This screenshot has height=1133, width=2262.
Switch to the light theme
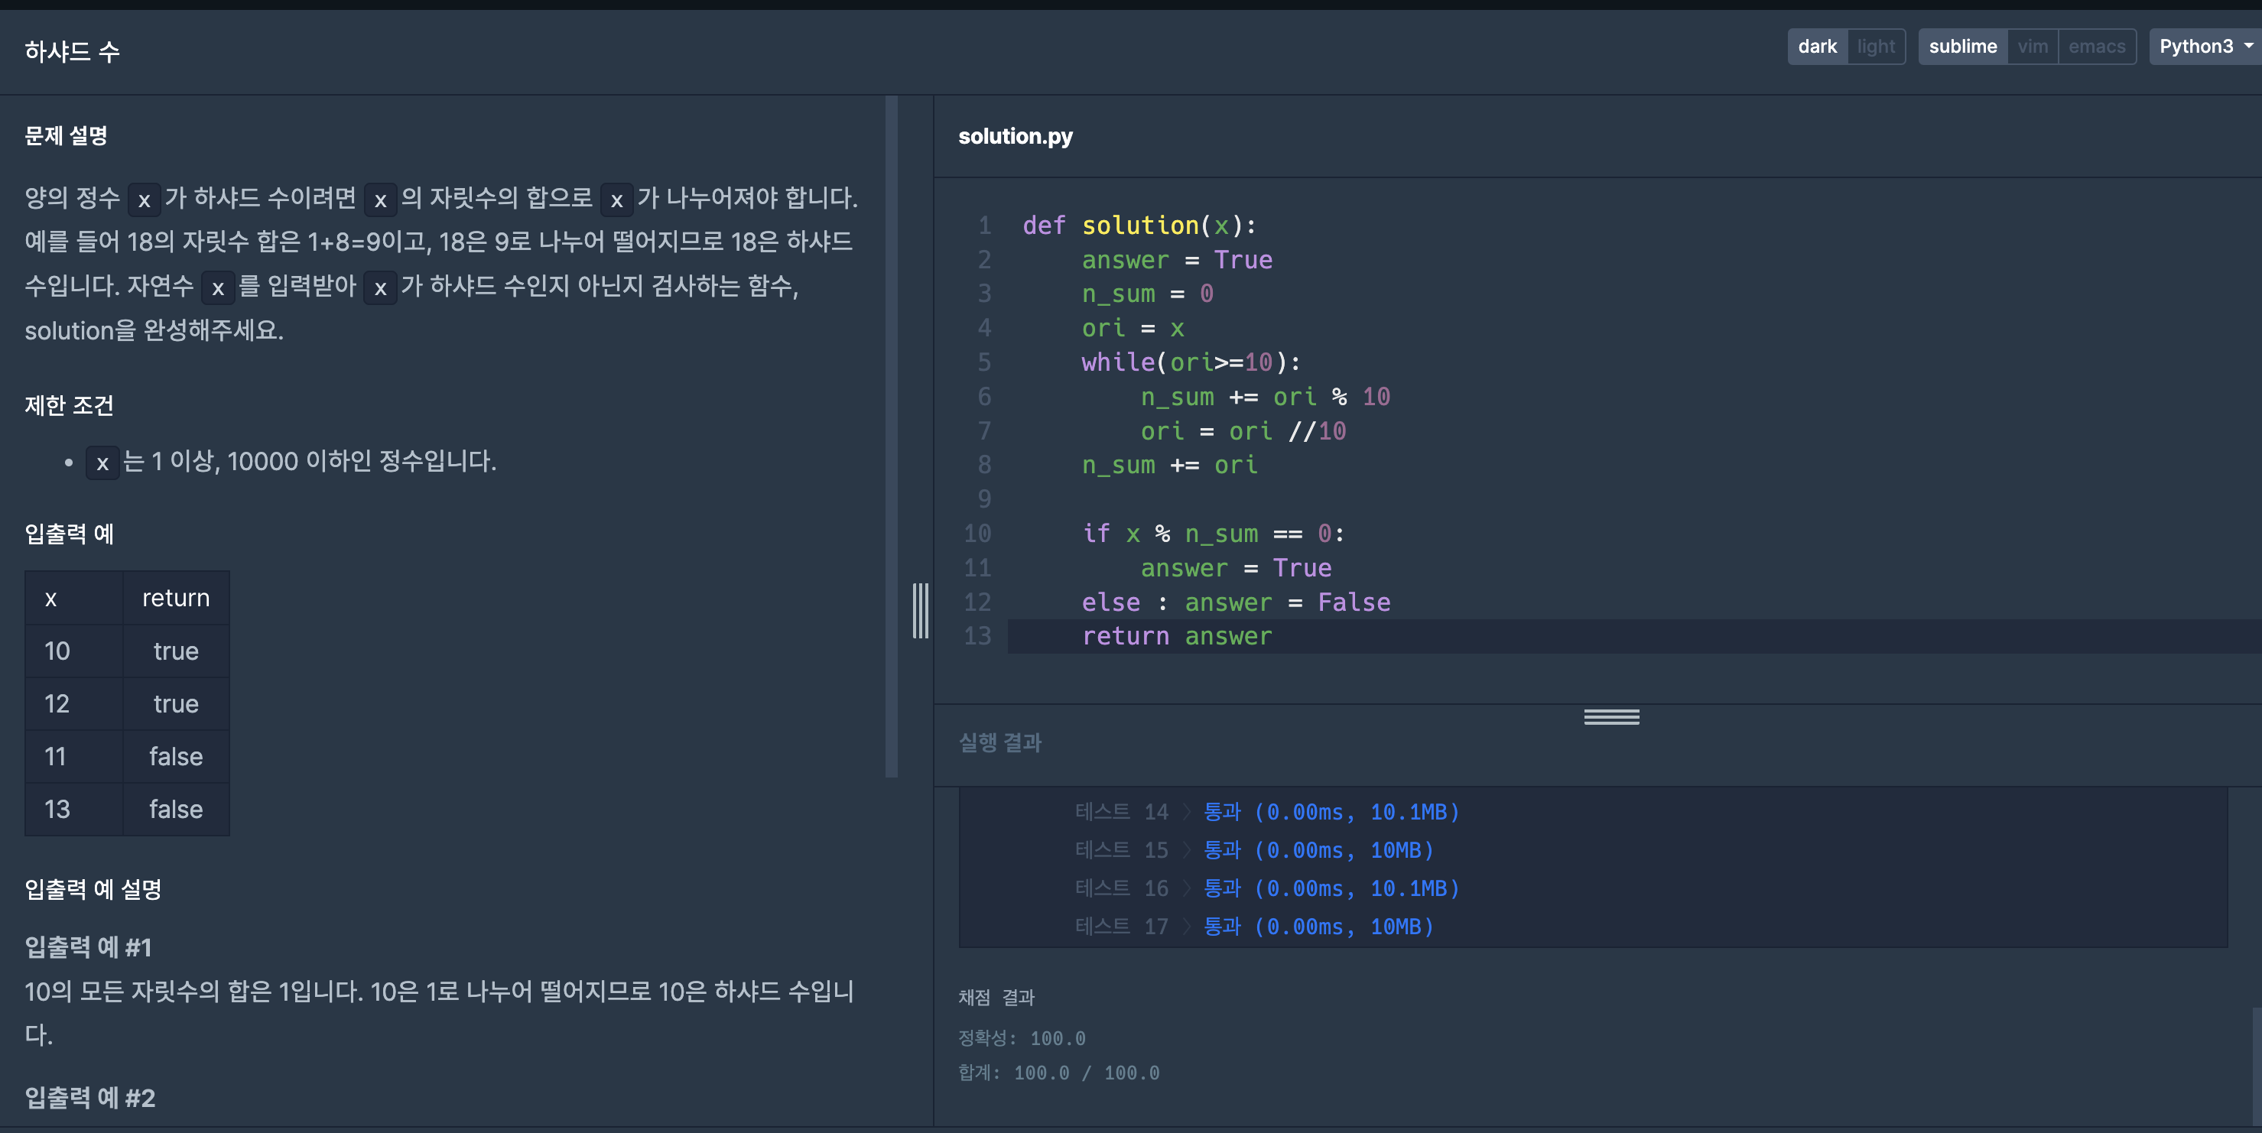1876,47
